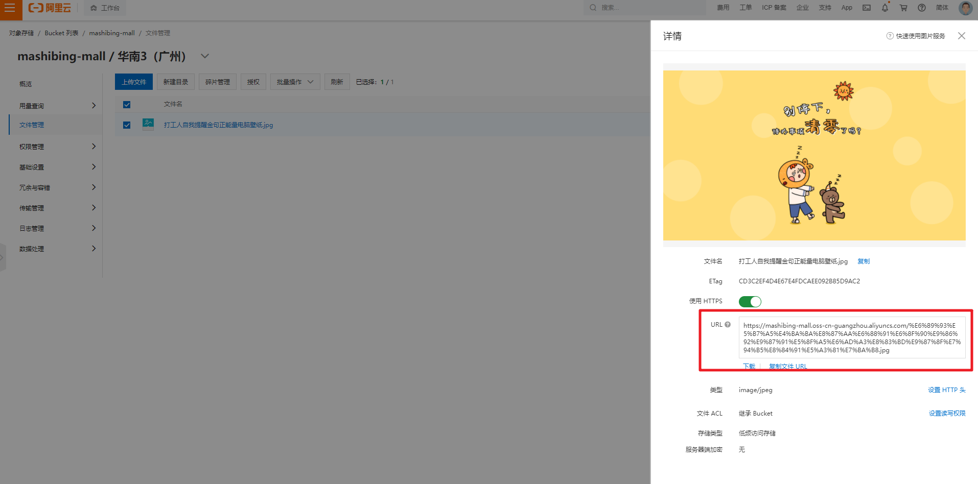Viewport: 978px width, 484px height.
Task: Open the 打工人自我提醒金句正能量电脑壁纸.jpg file link
Action: [218, 125]
